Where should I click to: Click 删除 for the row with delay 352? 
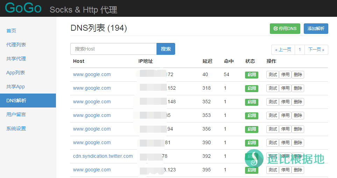[298, 102]
